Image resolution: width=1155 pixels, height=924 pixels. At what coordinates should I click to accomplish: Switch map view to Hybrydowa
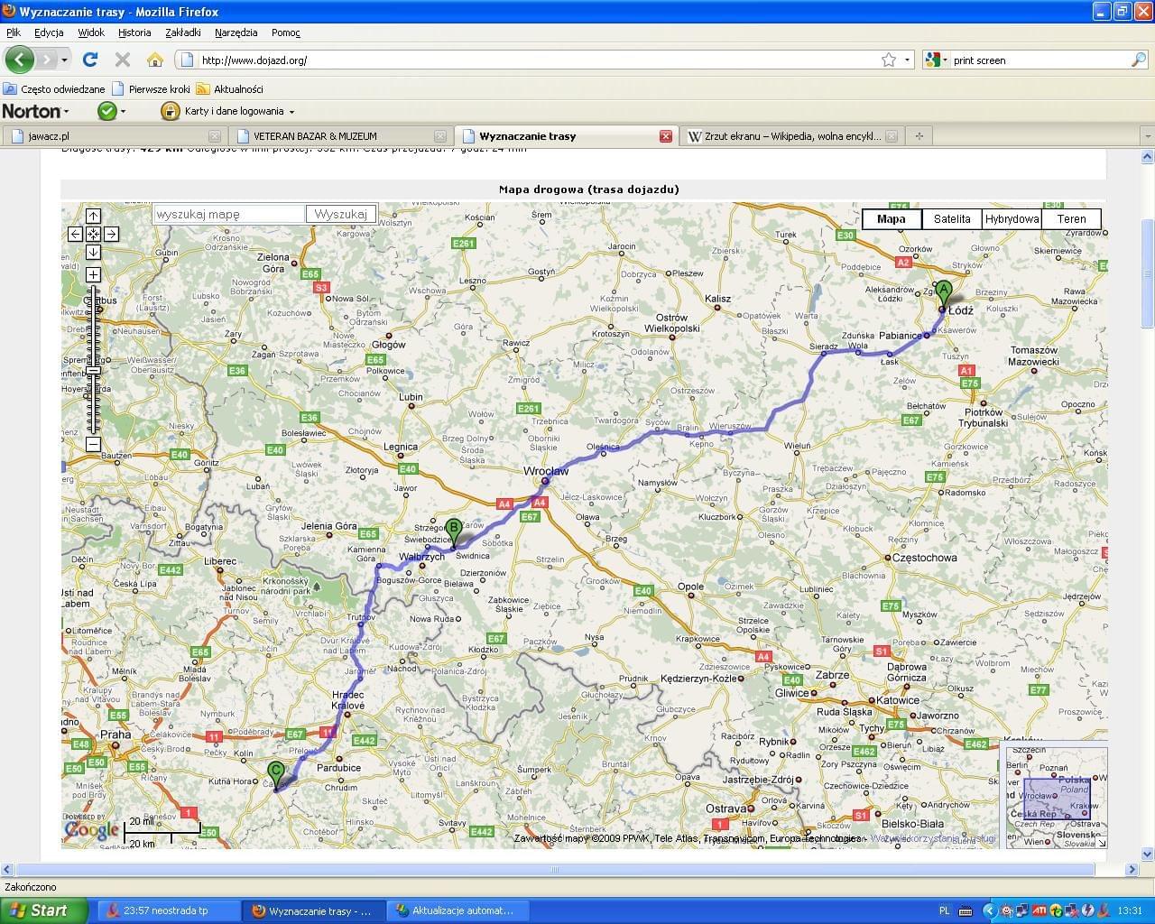point(1012,218)
